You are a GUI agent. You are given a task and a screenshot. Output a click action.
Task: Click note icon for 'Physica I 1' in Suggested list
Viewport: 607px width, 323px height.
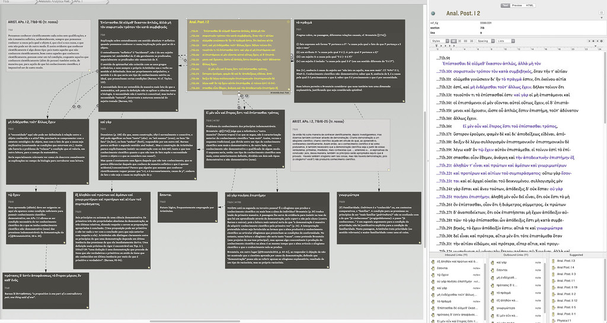click(x=554, y=321)
